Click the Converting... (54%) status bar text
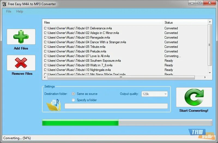 (x=17, y=138)
